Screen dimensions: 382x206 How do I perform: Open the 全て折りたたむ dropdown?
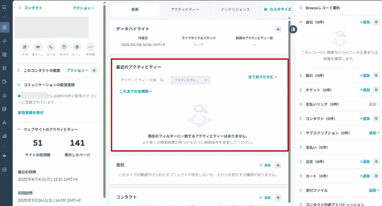point(263,77)
